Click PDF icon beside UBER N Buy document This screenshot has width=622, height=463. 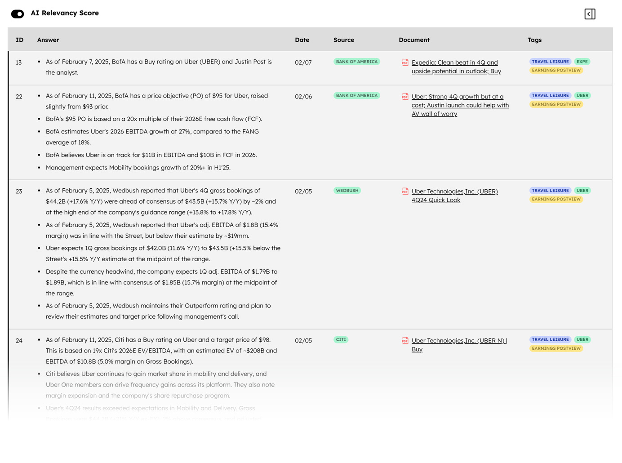[x=405, y=340]
